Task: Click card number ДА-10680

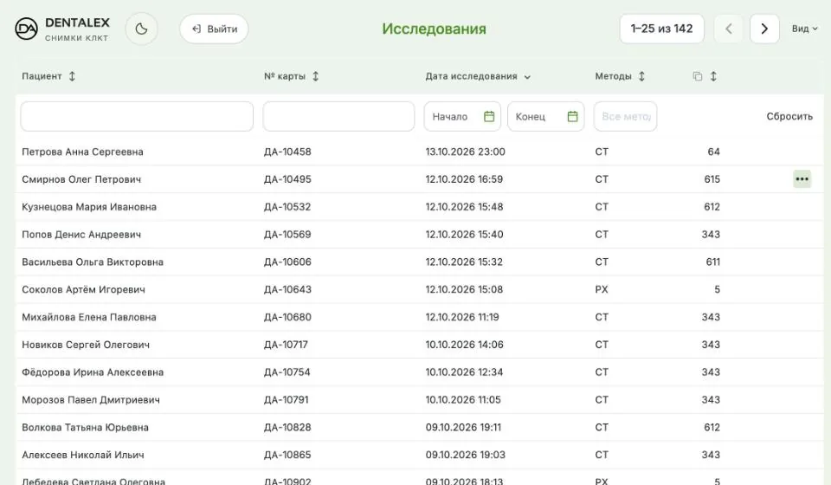Action: click(287, 317)
